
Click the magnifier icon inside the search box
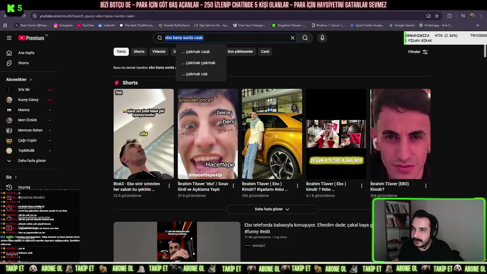[160, 38]
